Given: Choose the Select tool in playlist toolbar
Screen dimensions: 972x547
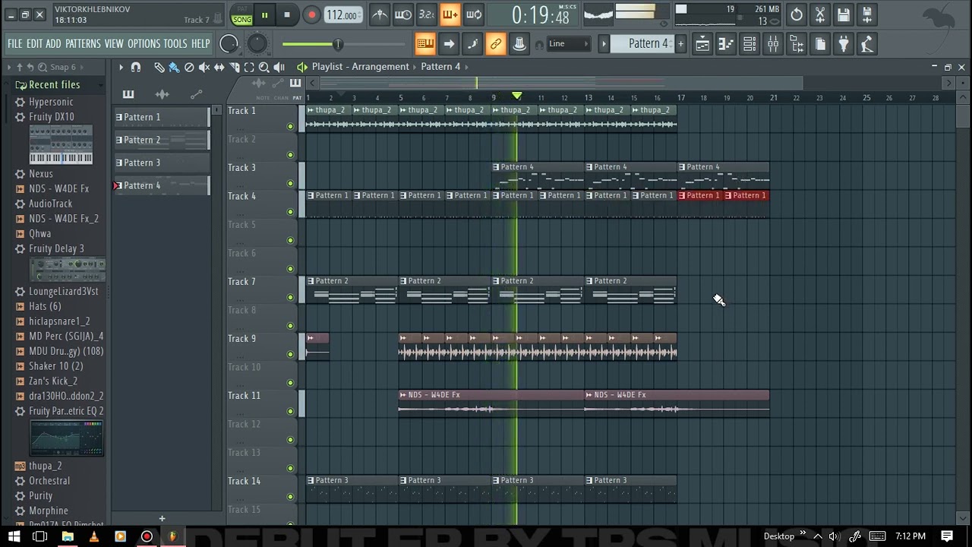Looking at the screenshot, I should coord(249,67).
